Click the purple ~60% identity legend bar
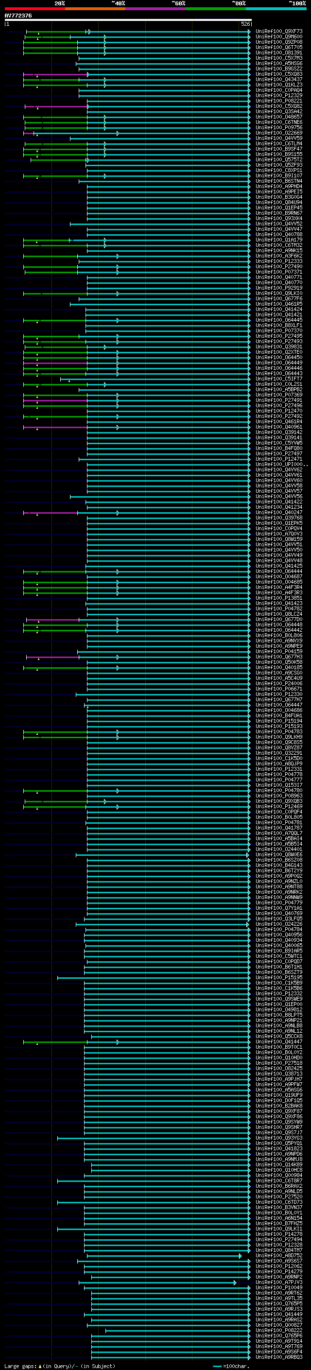This screenshot has height=1370, width=311. pyautogui.click(x=155, y=9)
